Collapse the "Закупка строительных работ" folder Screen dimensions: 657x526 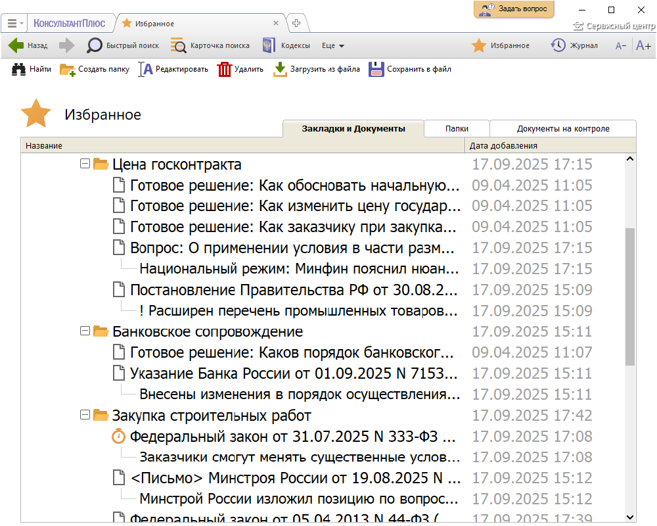pos(84,415)
